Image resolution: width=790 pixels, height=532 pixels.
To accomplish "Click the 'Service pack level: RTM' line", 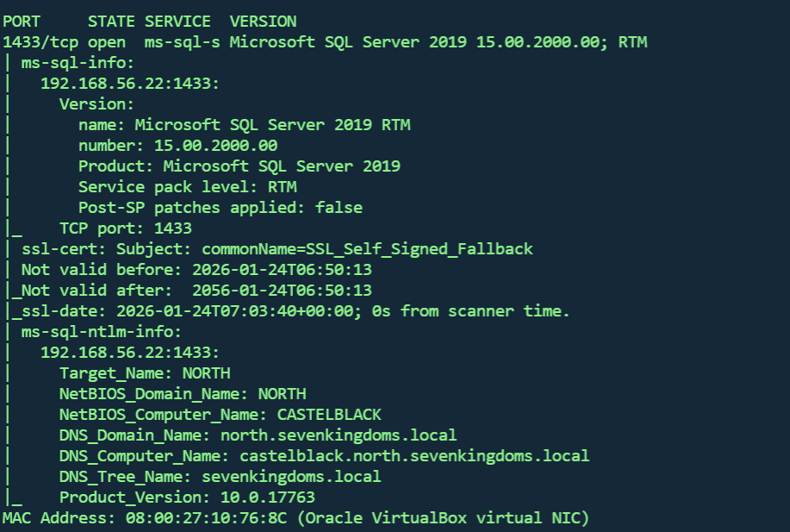I will pyautogui.click(x=187, y=187).
